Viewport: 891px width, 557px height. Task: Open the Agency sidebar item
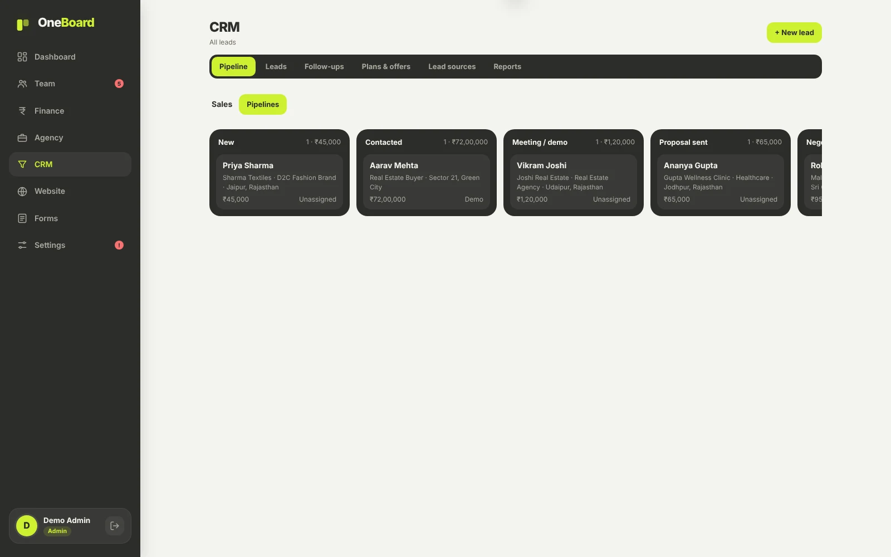click(70, 138)
